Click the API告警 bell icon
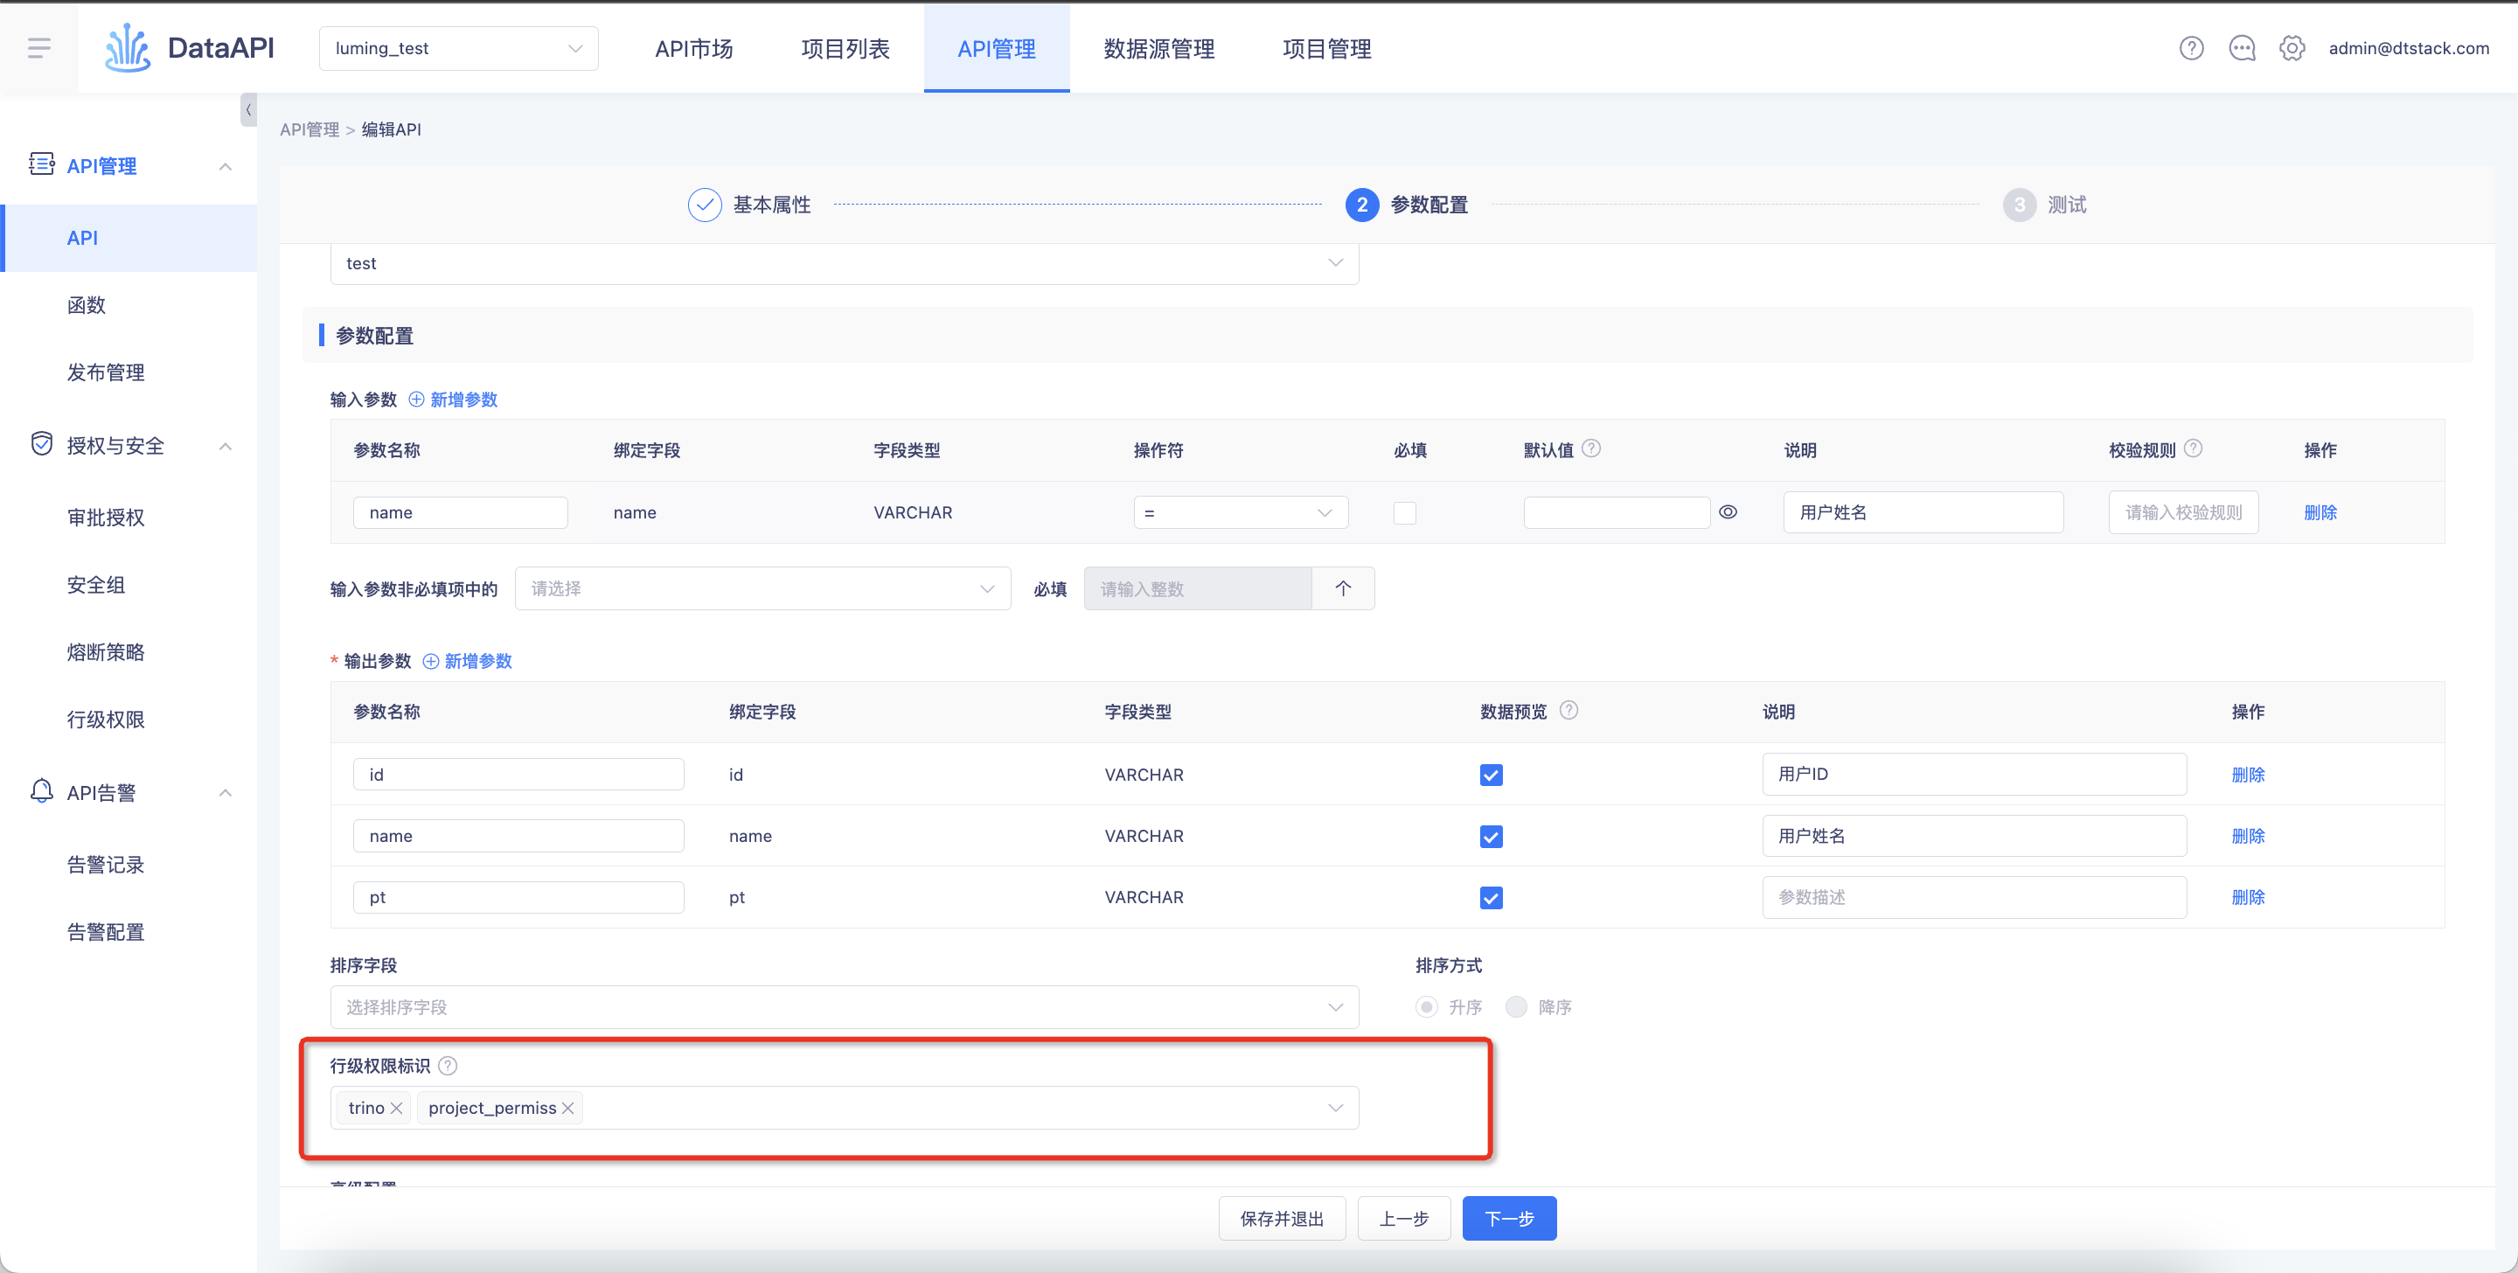This screenshot has height=1273, width=2518. (41, 791)
